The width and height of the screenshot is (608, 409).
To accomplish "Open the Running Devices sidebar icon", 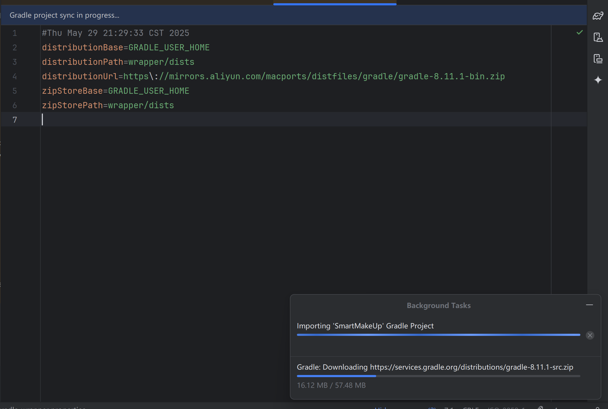I will 598,59.
